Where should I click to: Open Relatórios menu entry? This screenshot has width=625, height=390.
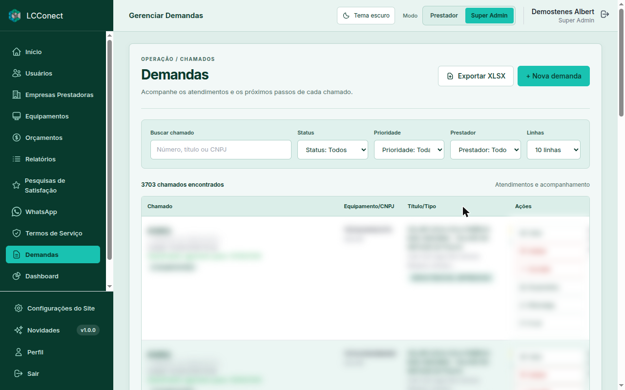tap(53, 159)
